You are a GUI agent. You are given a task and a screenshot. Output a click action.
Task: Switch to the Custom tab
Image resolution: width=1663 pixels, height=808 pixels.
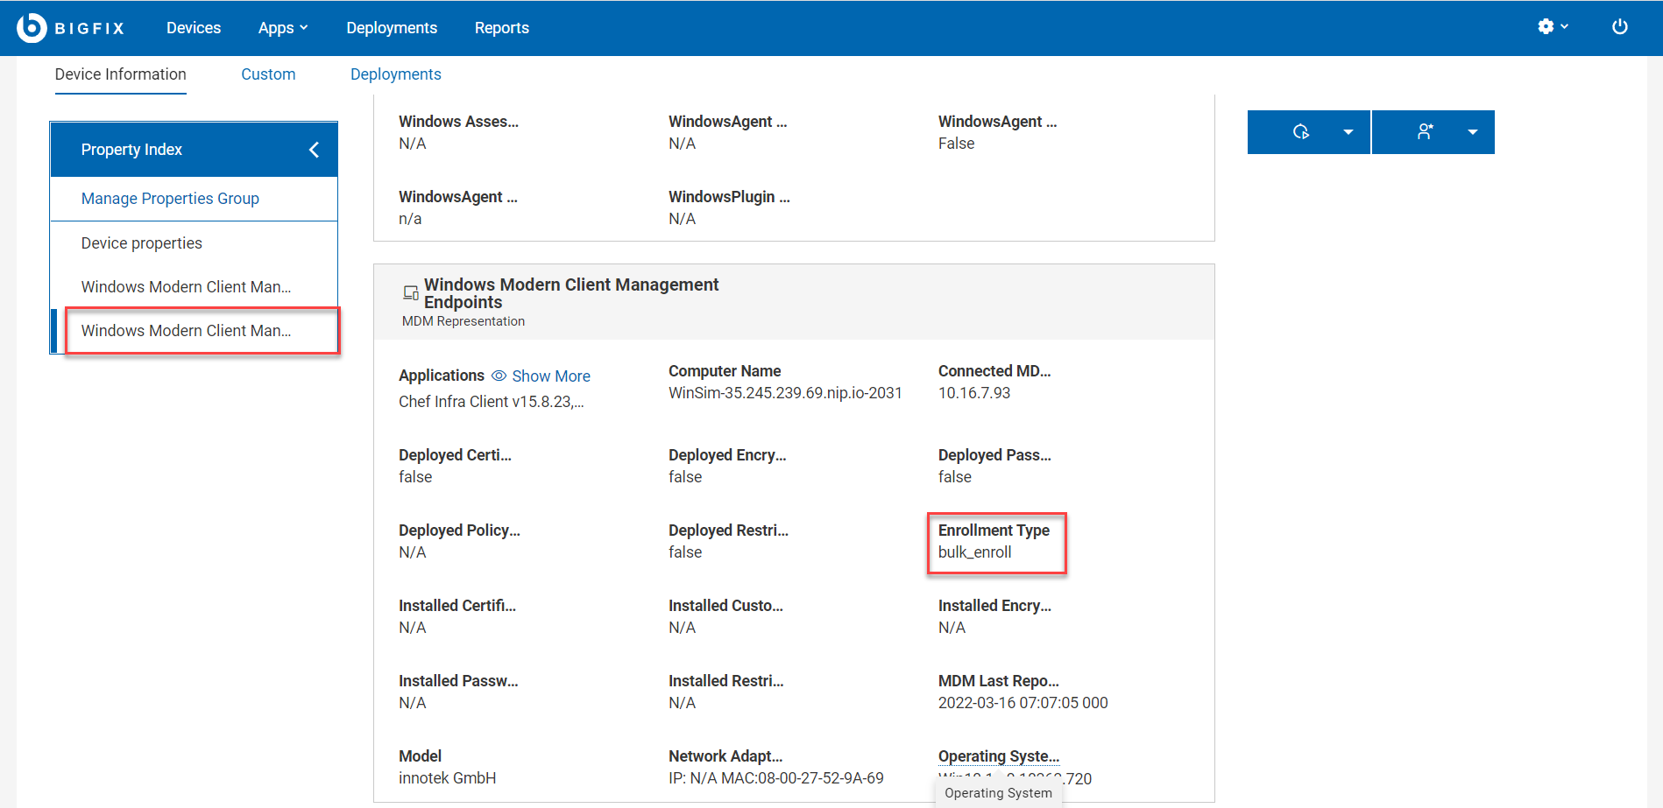click(x=268, y=74)
